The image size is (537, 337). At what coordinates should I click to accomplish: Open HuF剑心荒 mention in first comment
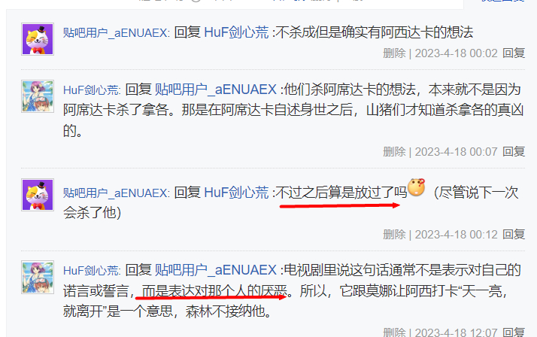(x=236, y=32)
